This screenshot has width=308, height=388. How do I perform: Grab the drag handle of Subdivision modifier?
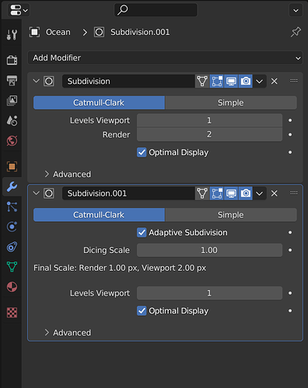[294, 81]
